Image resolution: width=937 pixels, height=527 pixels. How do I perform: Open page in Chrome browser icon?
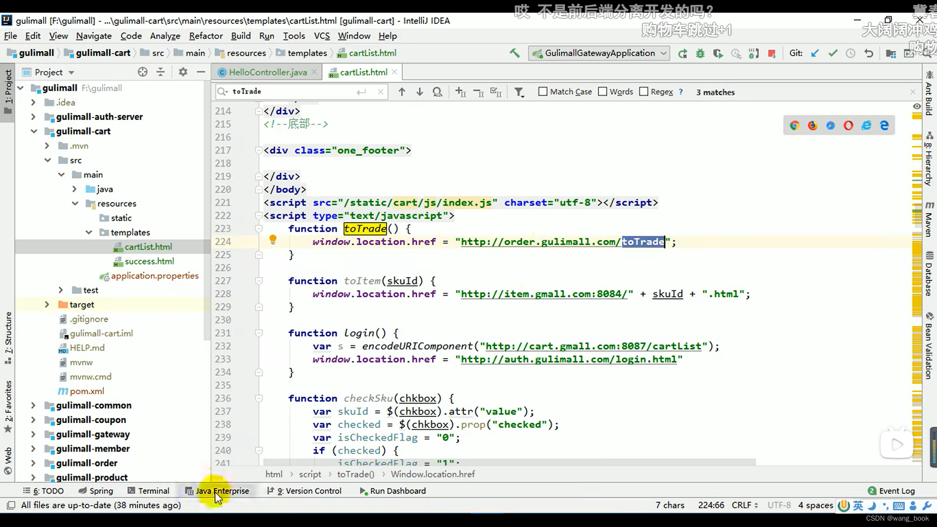(x=794, y=125)
